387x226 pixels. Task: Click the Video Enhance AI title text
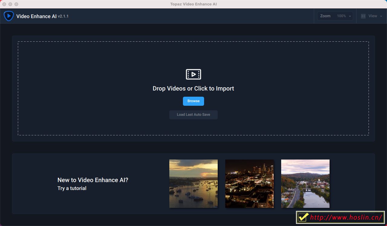click(x=36, y=16)
